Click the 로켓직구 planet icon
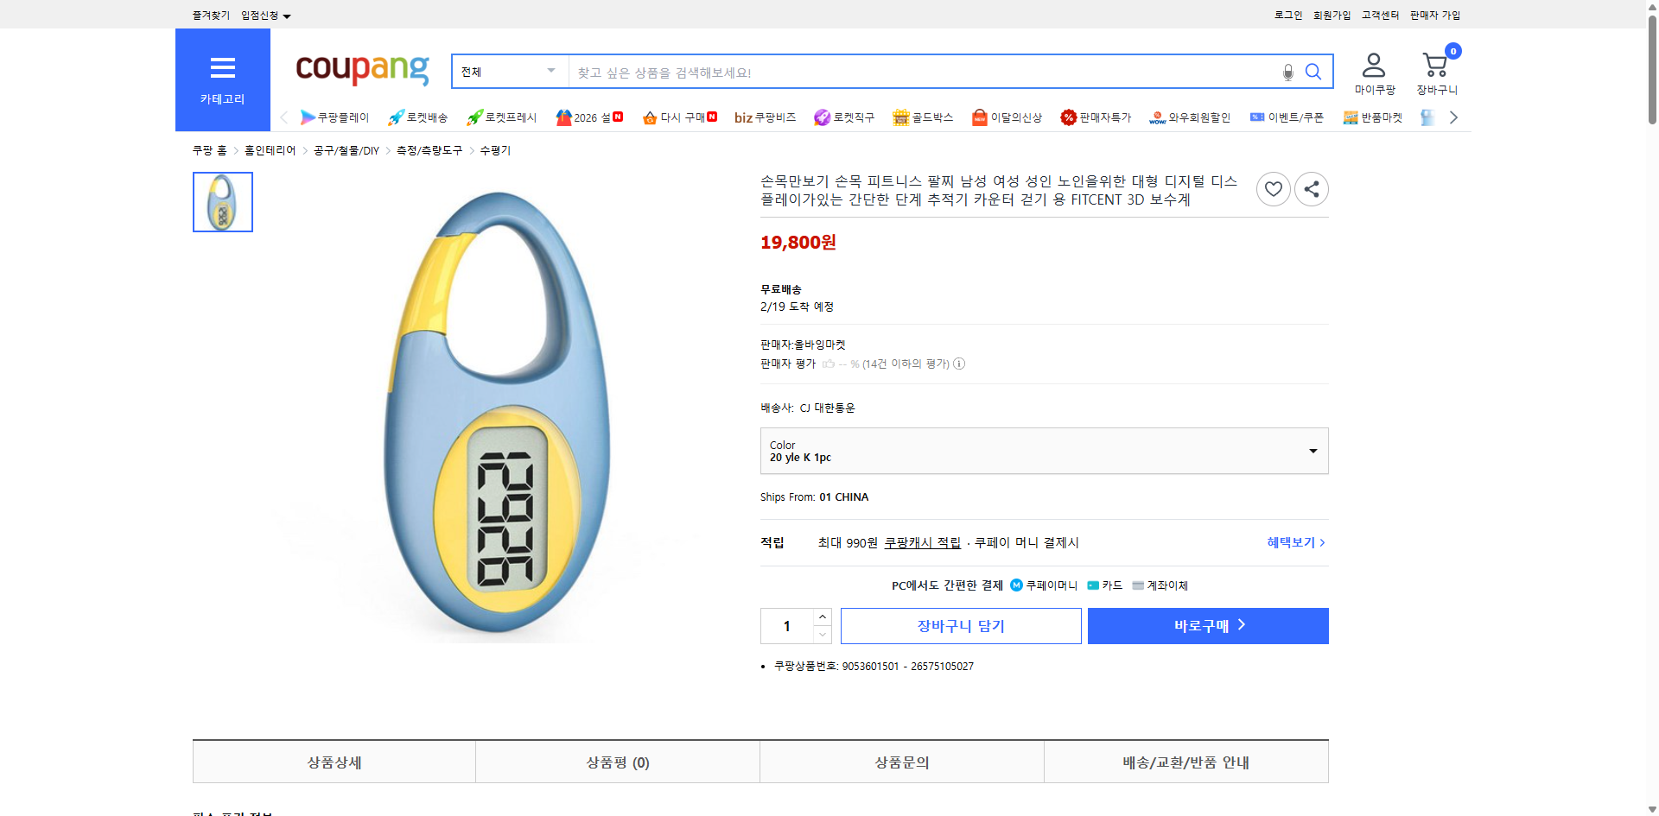 (821, 117)
